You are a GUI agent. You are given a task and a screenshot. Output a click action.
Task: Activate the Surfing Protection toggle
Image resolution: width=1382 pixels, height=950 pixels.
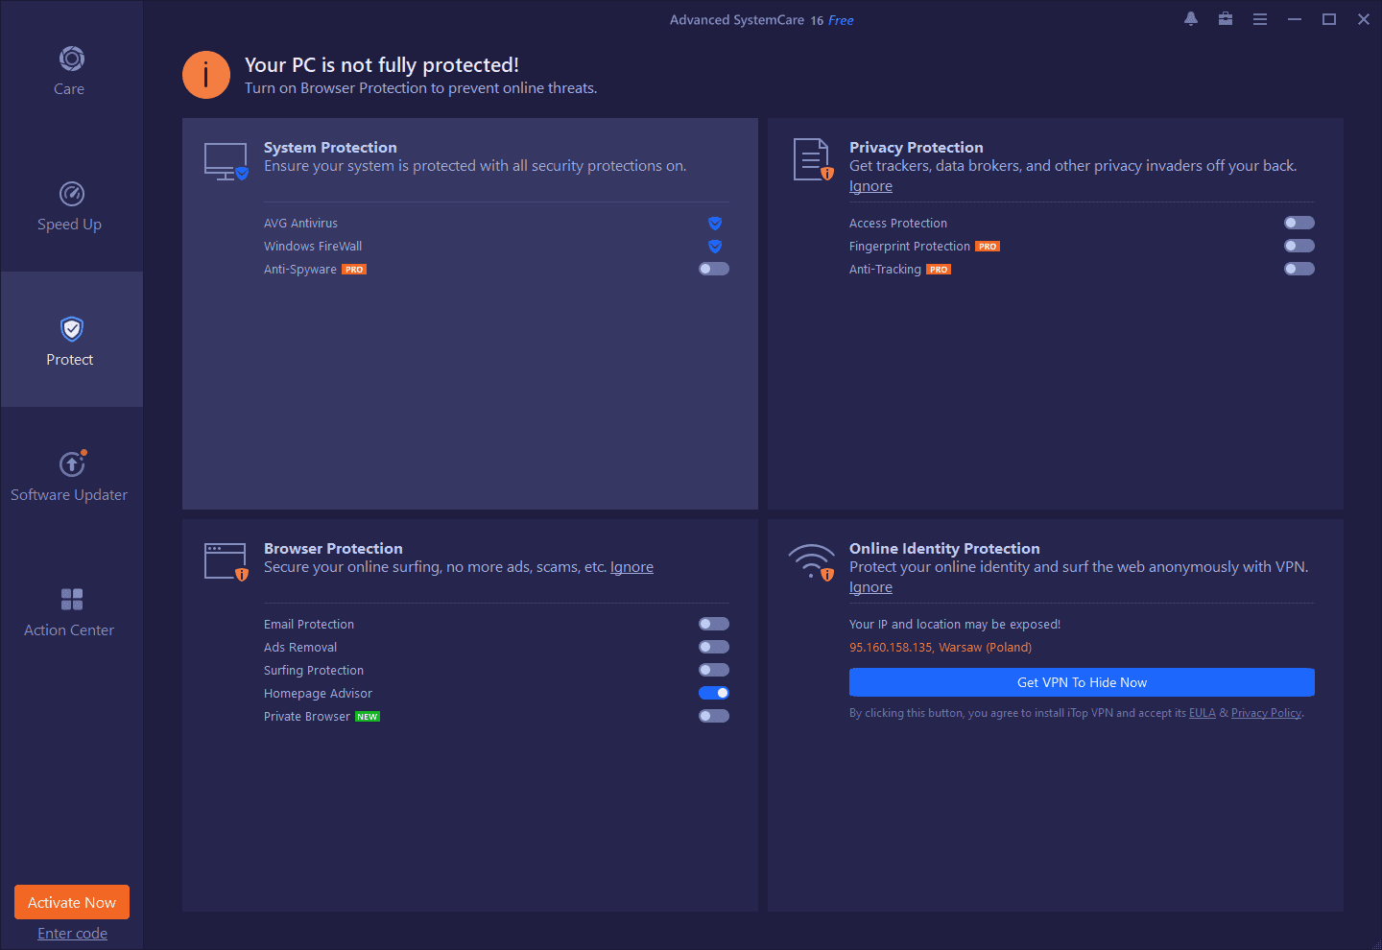(x=714, y=670)
